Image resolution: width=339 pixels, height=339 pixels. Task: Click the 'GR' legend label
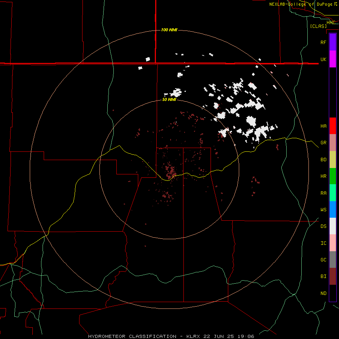click(x=323, y=143)
